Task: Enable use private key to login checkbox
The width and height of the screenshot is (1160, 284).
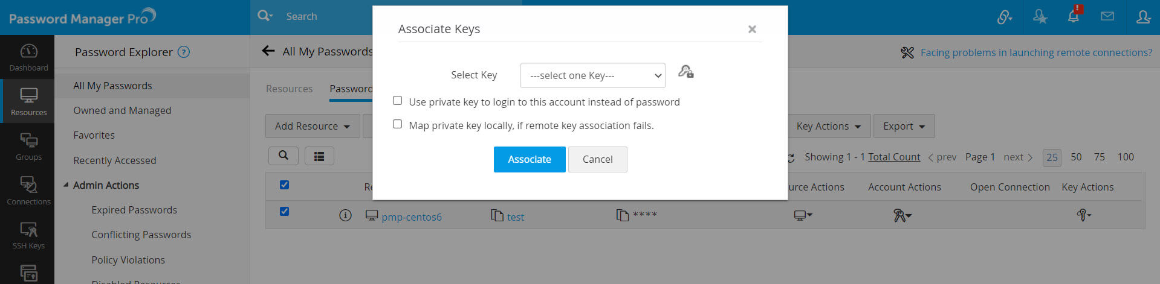Action: 397,101
